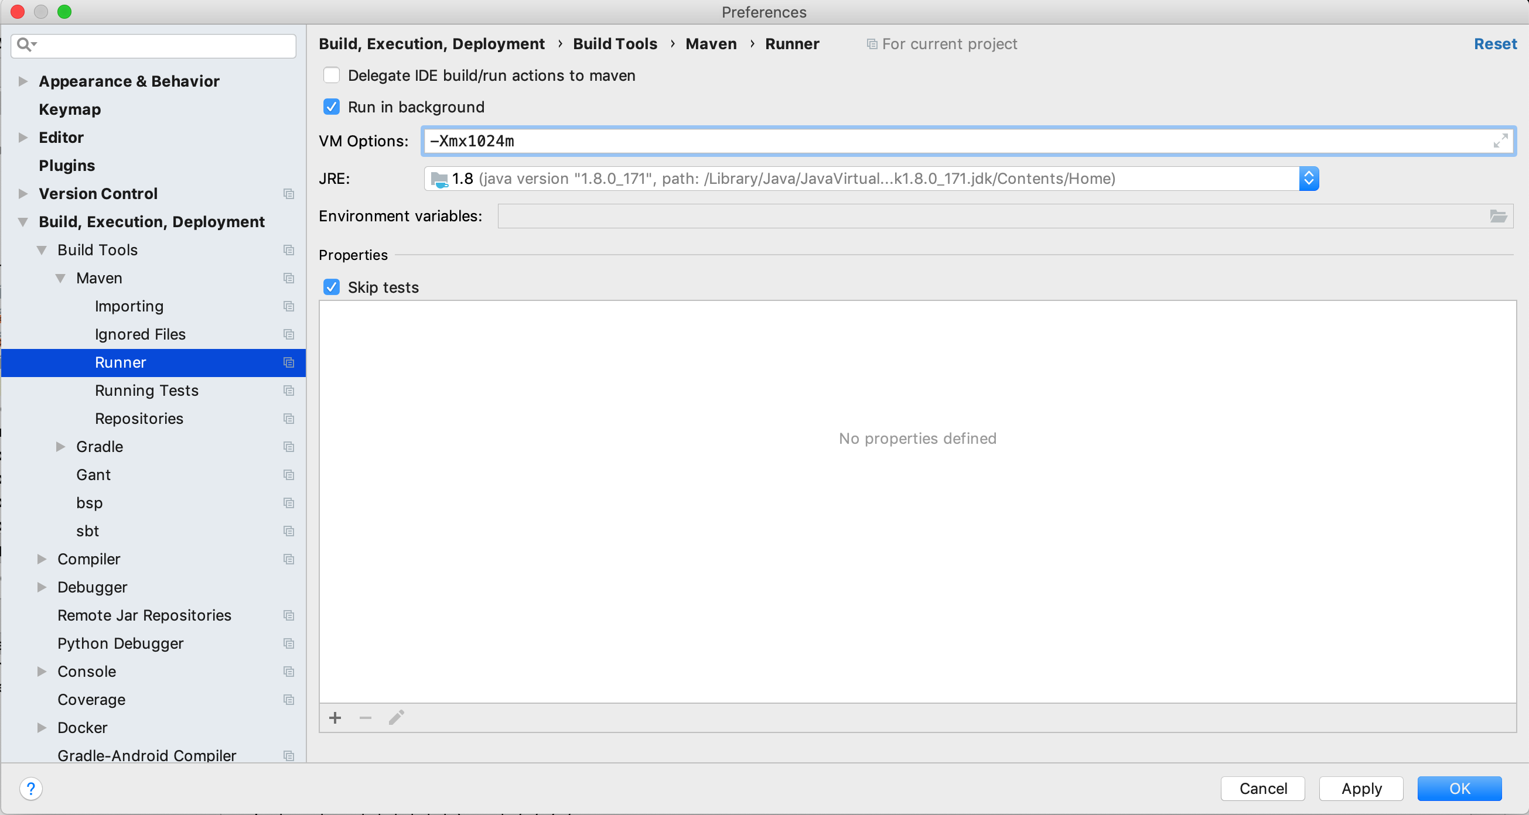Screen dimensions: 1529x815
Task: Click project-level icon next to Build Tools
Action: 289,251
